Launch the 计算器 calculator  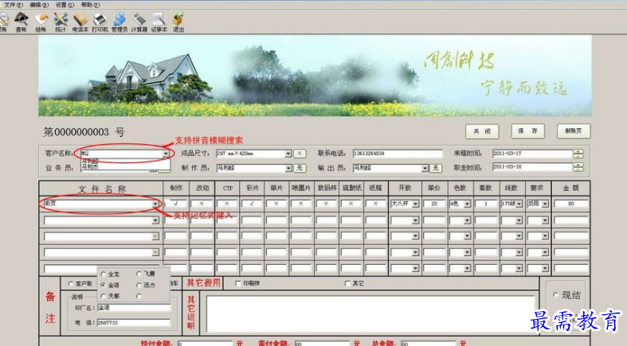click(139, 22)
